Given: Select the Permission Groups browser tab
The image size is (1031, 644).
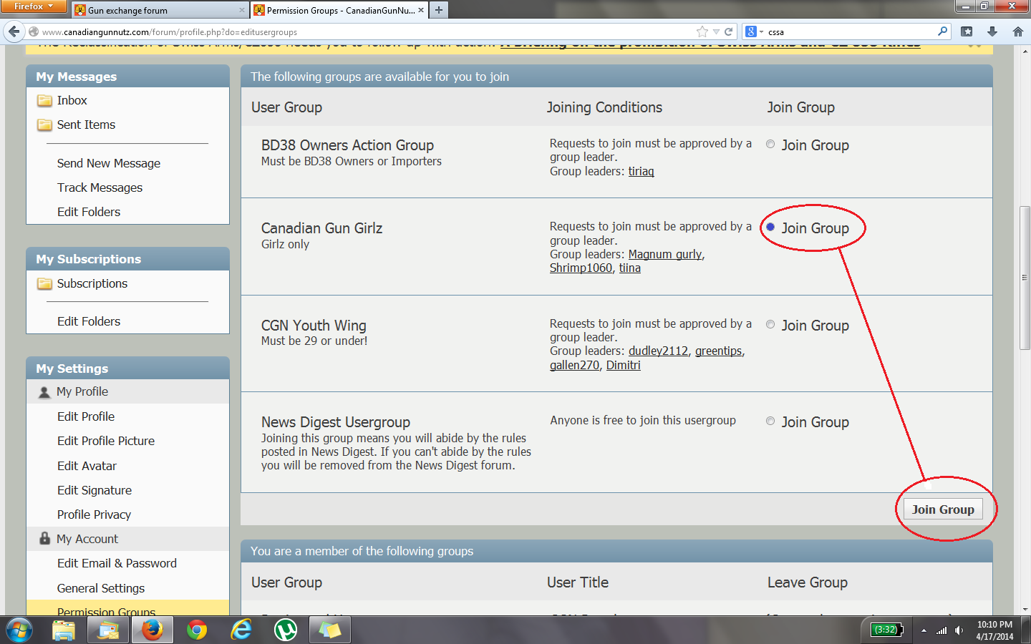Looking at the screenshot, I should pyautogui.click(x=339, y=10).
